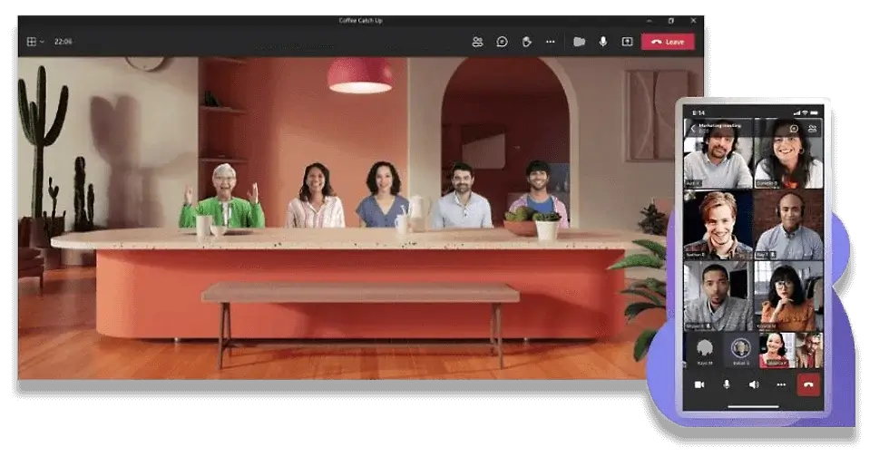Select the gray silhouette avatar tile on phone
This screenshot has height=457, width=889.
(705, 350)
